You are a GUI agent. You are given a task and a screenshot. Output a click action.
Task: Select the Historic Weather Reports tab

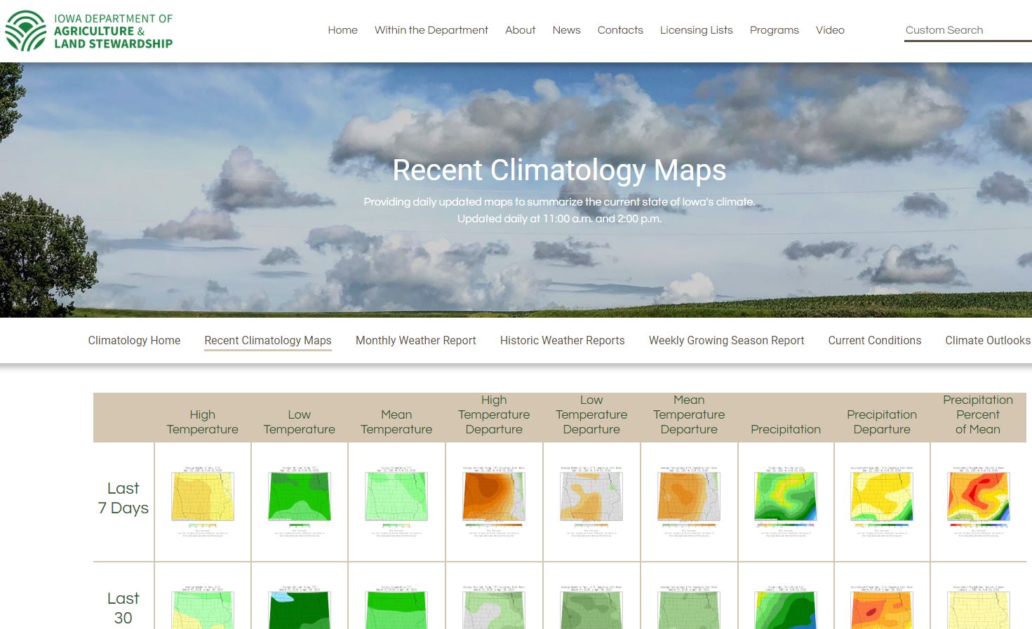562,340
